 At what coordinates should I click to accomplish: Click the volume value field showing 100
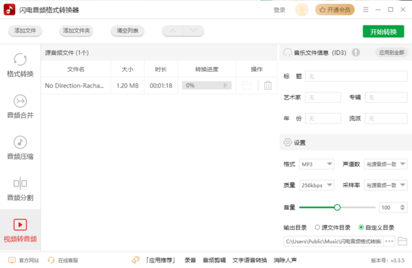389,208
